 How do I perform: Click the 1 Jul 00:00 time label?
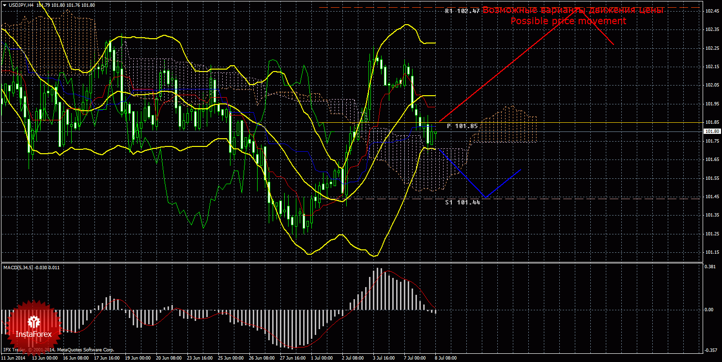(x=322, y=358)
